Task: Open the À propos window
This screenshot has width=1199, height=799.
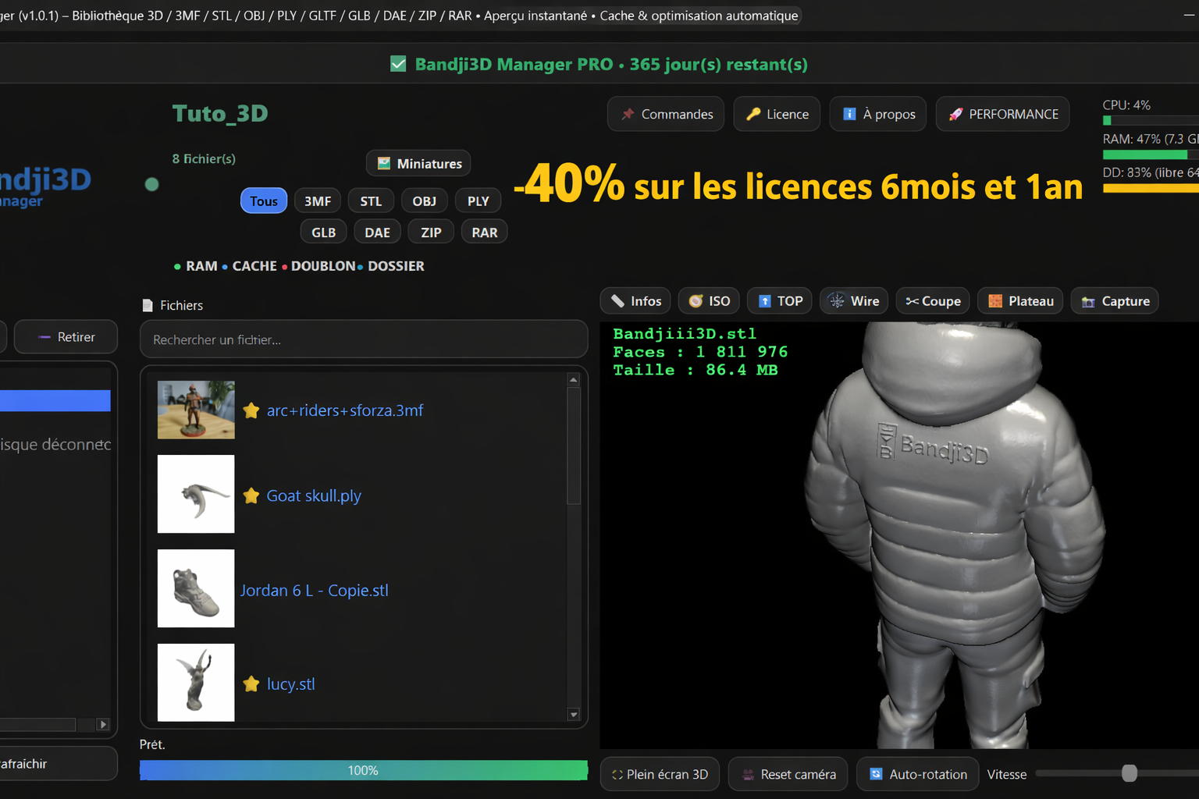Action: click(x=878, y=114)
